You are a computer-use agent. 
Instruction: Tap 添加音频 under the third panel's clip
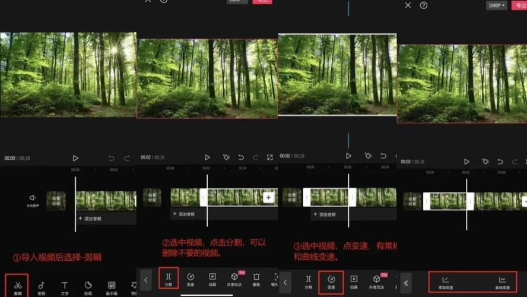(x=325, y=214)
